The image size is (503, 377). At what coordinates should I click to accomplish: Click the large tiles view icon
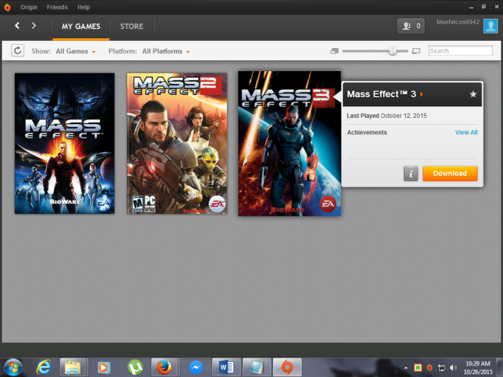coord(416,51)
